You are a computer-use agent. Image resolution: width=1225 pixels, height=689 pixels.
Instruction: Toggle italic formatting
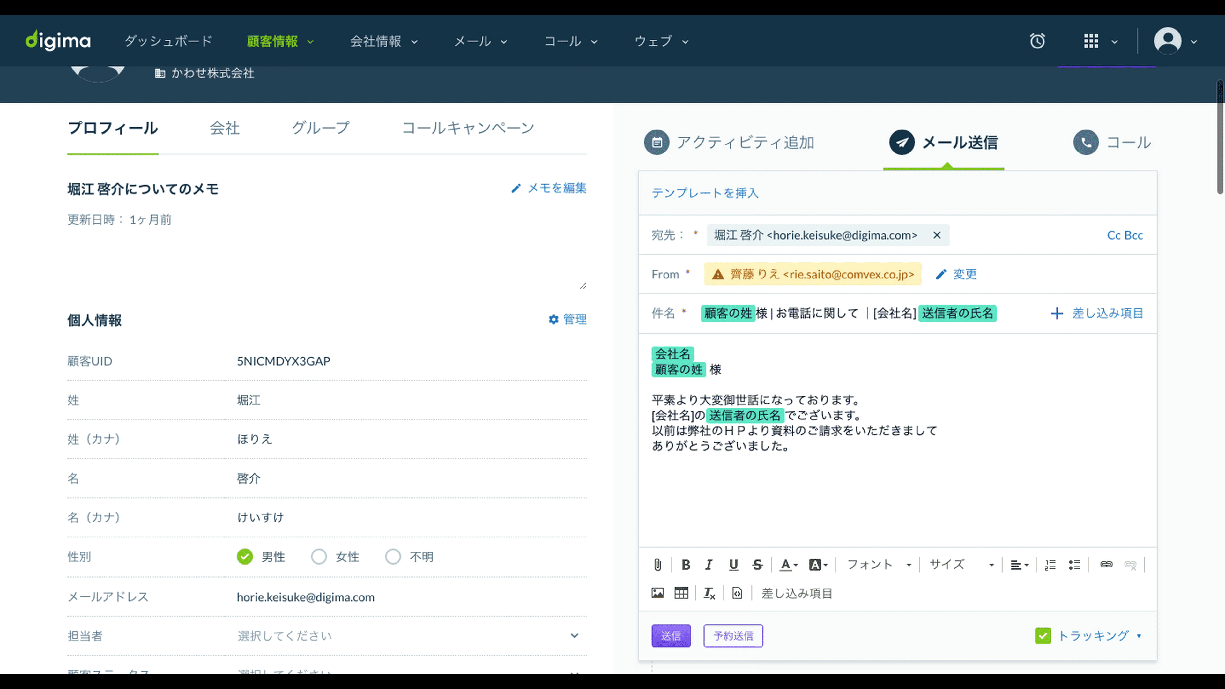pyautogui.click(x=709, y=564)
